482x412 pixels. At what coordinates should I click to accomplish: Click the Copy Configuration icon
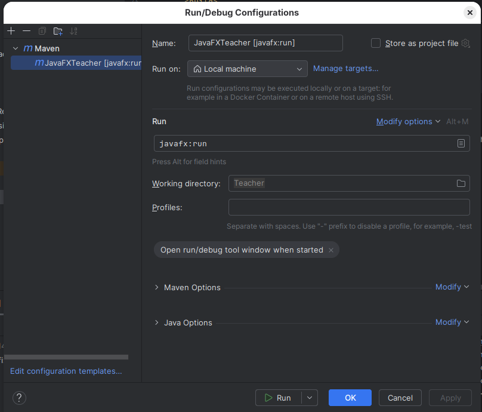(x=42, y=31)
